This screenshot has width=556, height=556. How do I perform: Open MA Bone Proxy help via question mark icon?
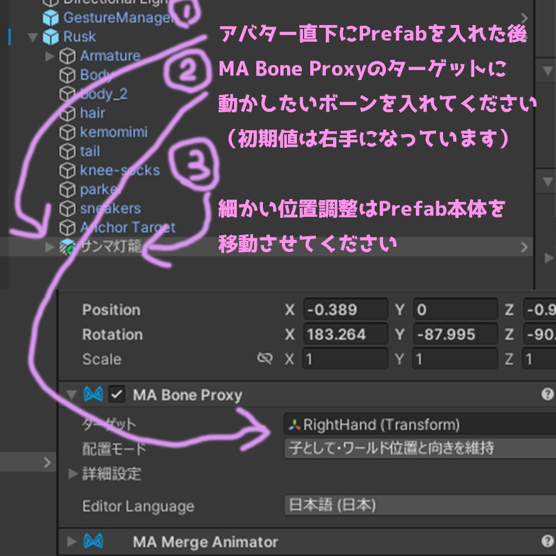point(548,395)
